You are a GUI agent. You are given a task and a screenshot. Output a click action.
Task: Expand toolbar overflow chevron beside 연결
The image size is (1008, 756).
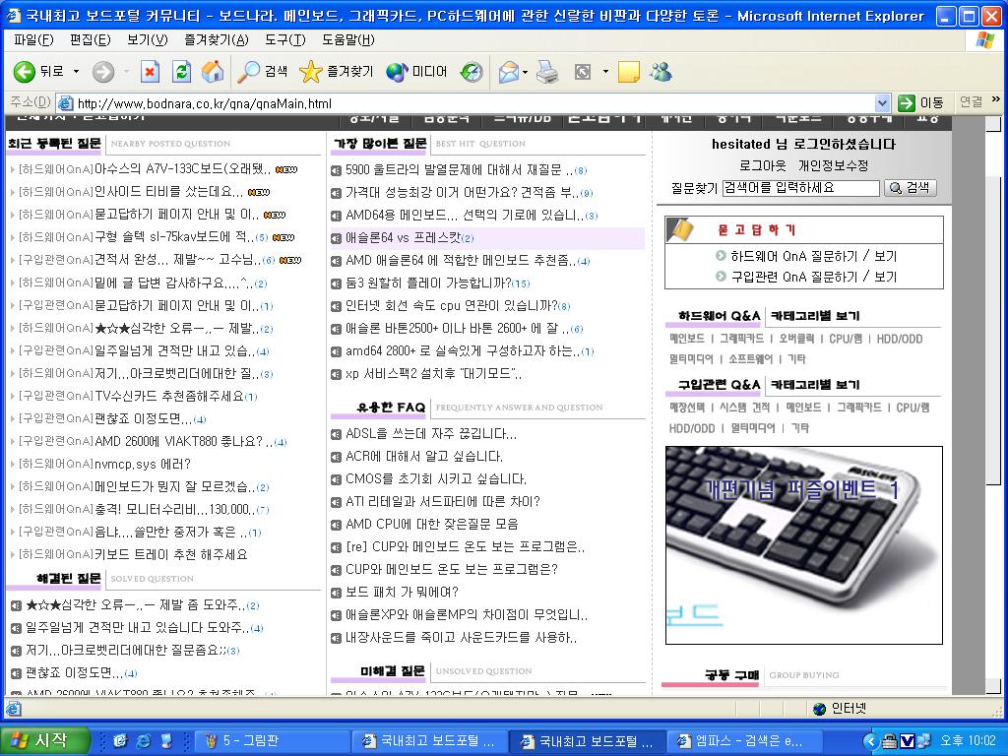click(x=996, y=99)
